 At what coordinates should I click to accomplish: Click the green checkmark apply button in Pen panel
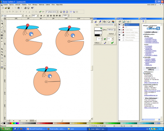pos(112,43)
